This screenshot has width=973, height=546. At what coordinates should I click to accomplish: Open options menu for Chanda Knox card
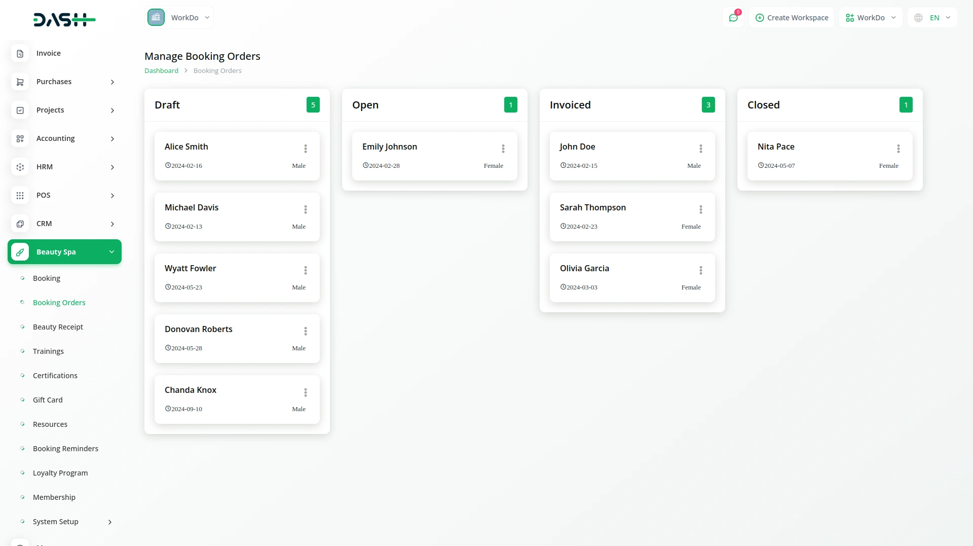tap(305, 392)
